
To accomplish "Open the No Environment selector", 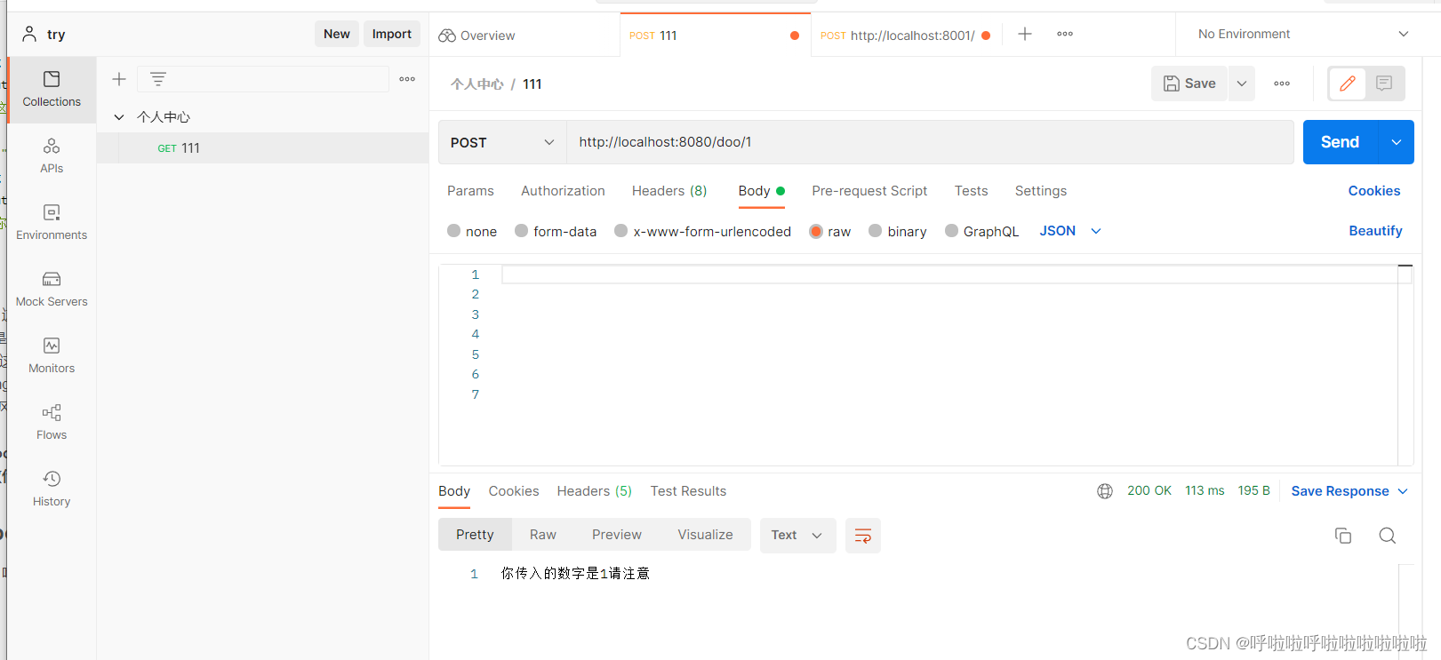I will click(1303, 34).
